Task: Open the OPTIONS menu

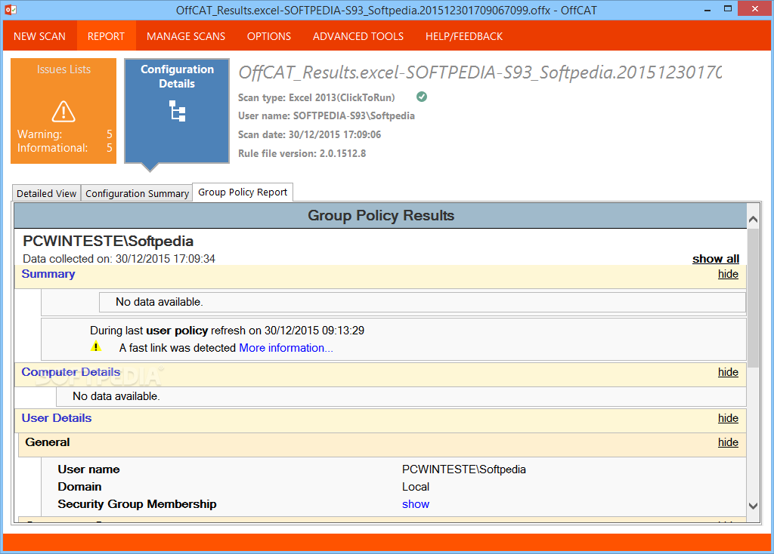Action: [269, 36]
